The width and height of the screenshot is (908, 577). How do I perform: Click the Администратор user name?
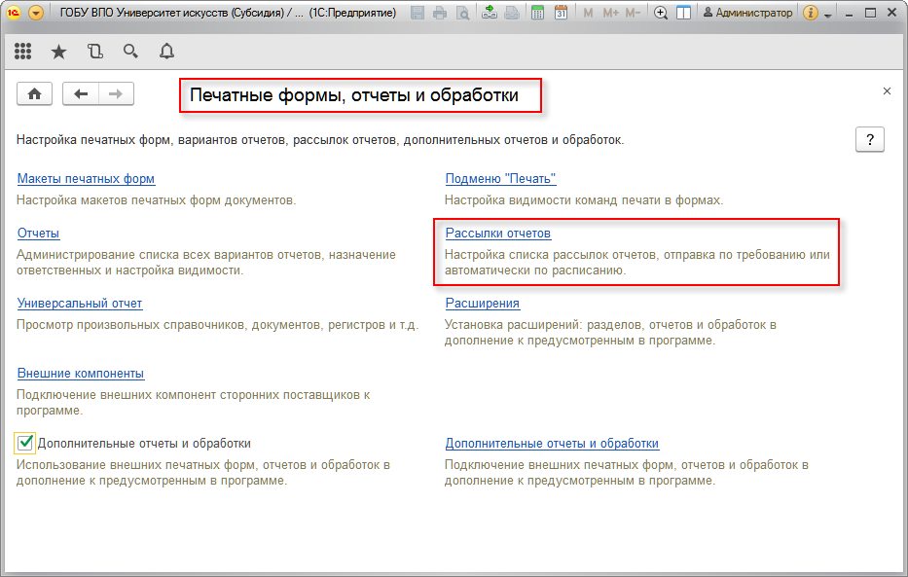[748, 13]
